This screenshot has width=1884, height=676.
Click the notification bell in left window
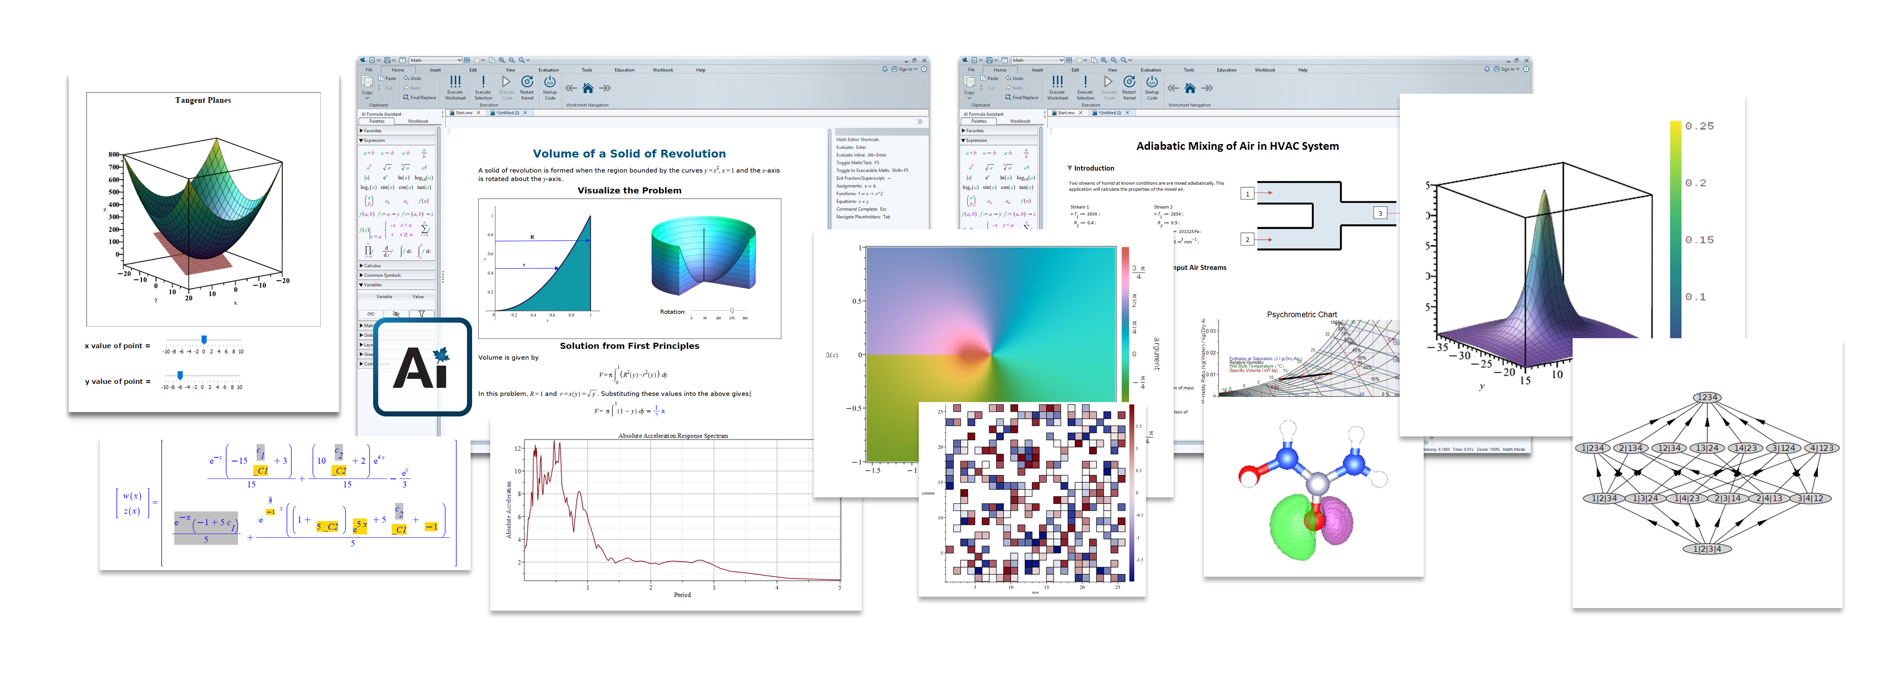click(x=884, y=69)
